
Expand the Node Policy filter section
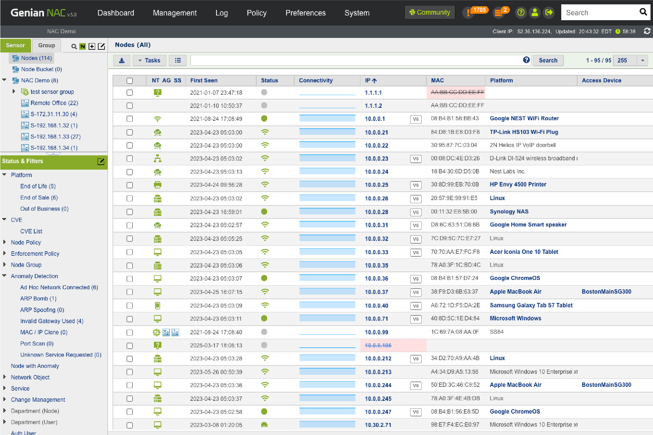4,242
